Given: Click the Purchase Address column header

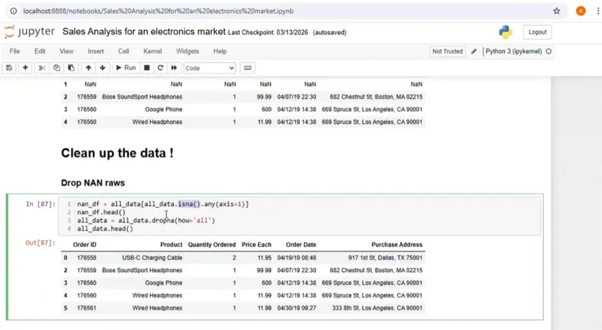Looking at the screenshot, I should [x=397, y=245].
